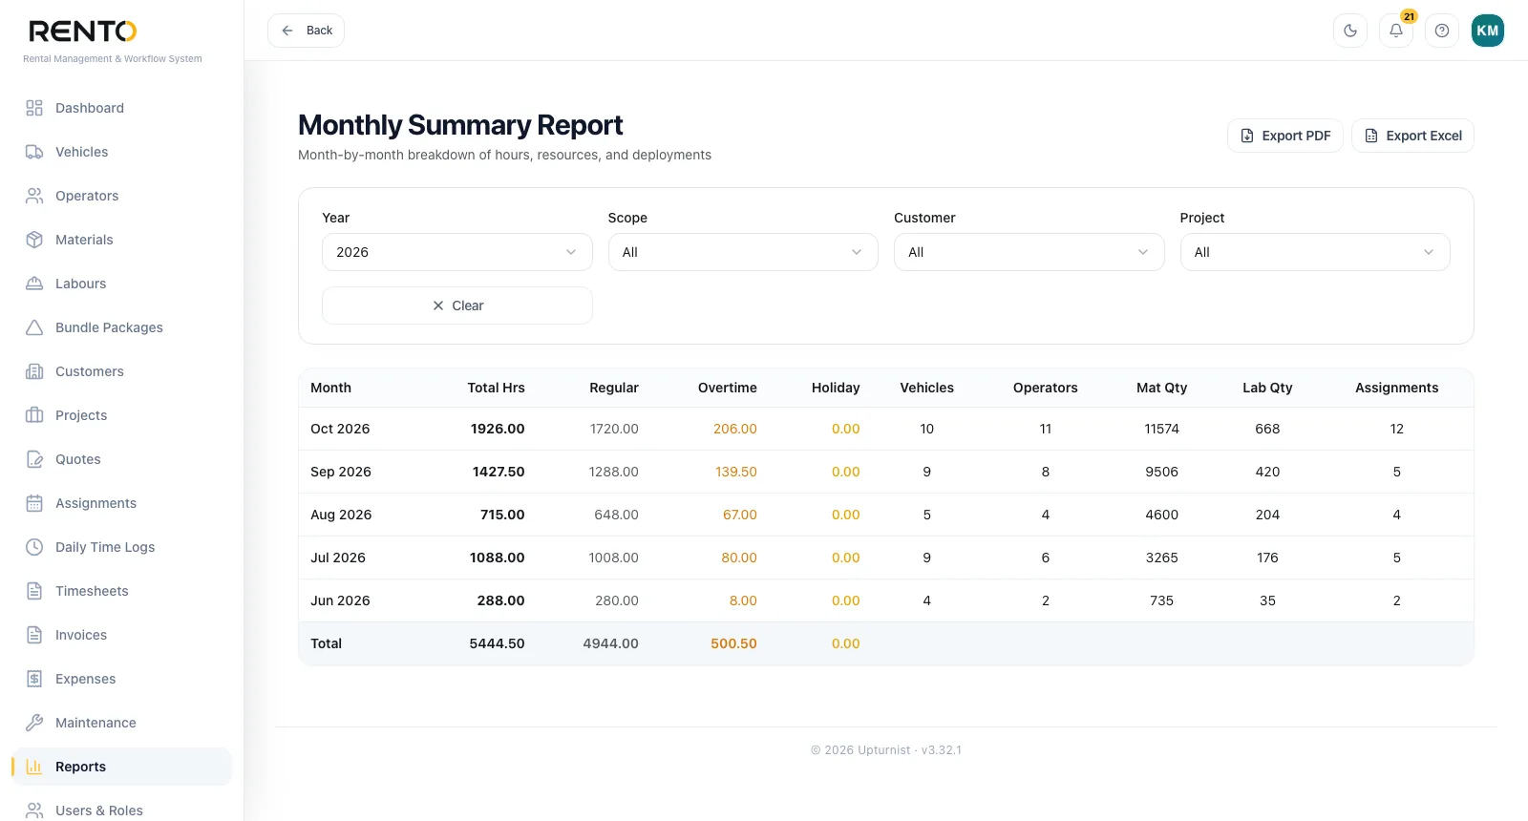Go to Users & Roles menu item
The width and height of the screenshot is (1528, 821).
(x=122, y=810)
